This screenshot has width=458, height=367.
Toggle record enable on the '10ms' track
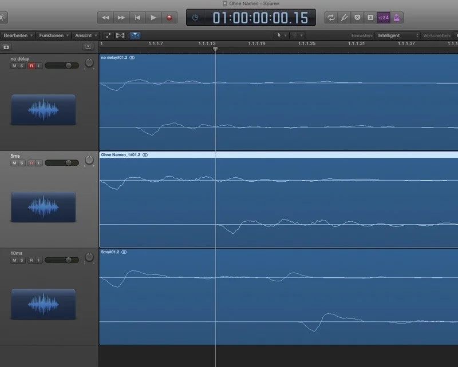click(x=31, y=260)
